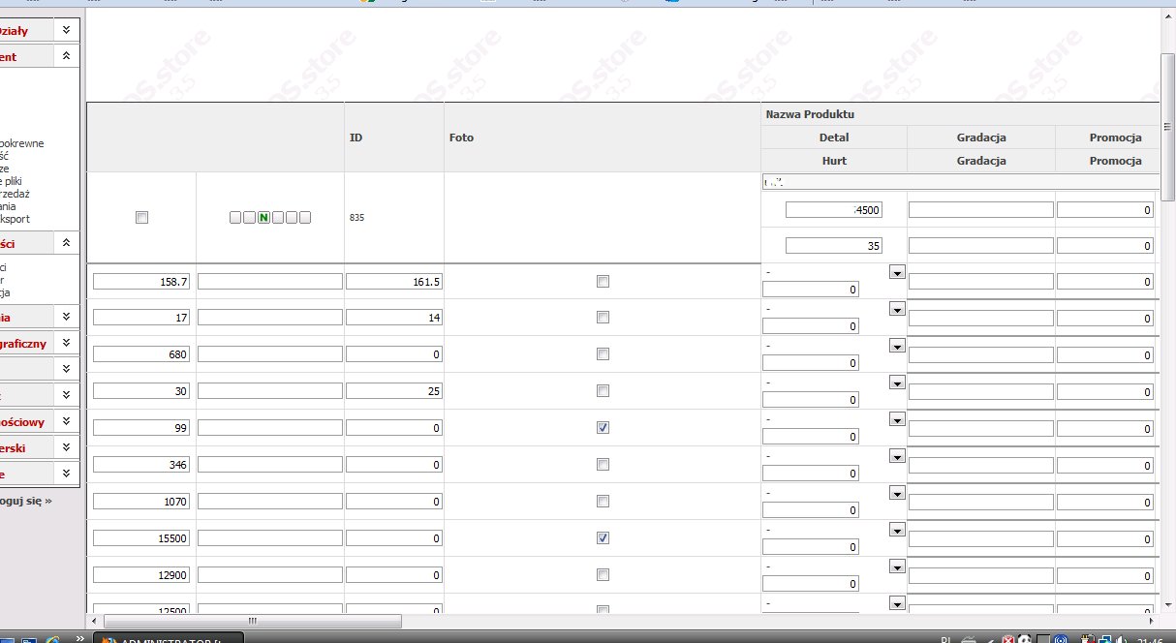
Task: Open the dropdown in the 158.7 row
Action: point(896,273)
